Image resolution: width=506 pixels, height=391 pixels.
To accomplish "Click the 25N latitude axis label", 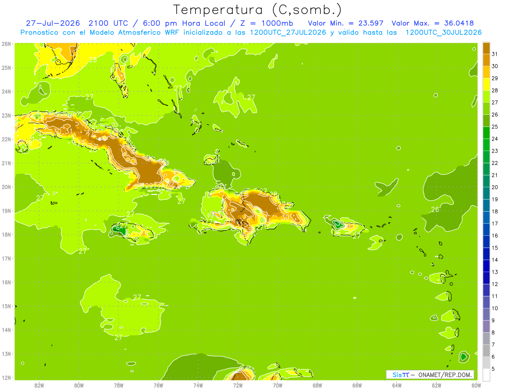I will pos(6,67).
